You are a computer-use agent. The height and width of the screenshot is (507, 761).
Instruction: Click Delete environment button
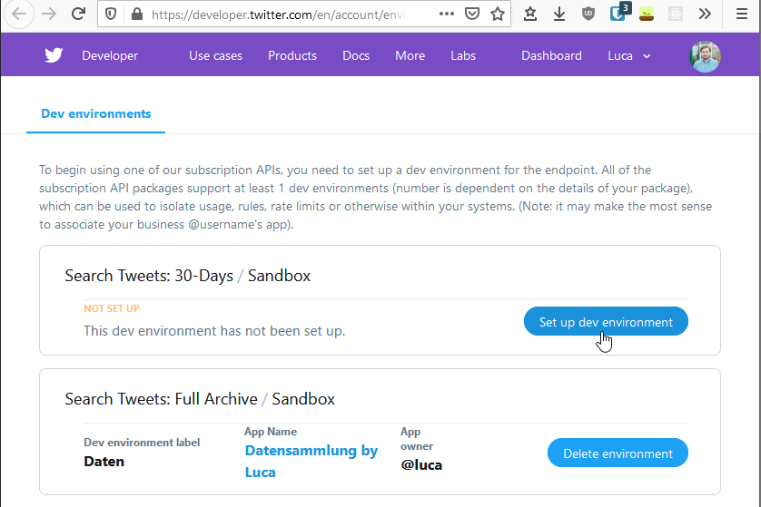tap(618, 453)
